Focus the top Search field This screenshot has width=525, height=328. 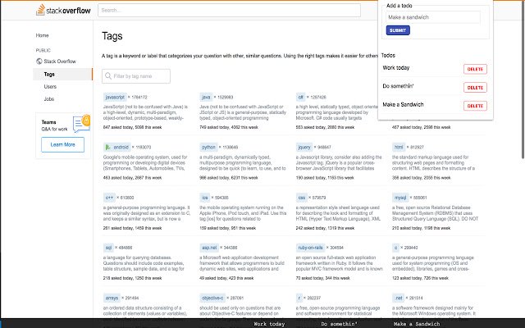point(229,11)
